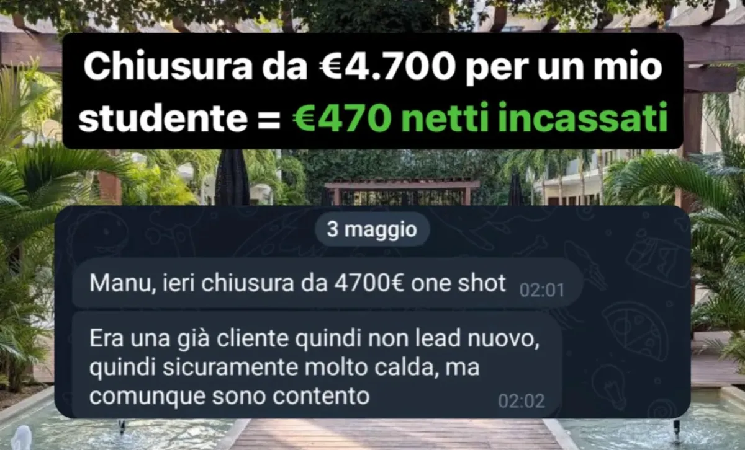Click the closed dark patio umbrella on left
This screenshot has height=450, width=745.
pos(232,177)
